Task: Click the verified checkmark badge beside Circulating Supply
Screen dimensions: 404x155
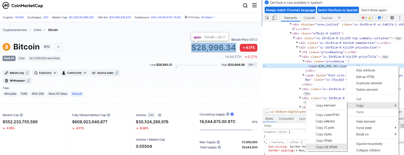Action: tap(232, 114)
